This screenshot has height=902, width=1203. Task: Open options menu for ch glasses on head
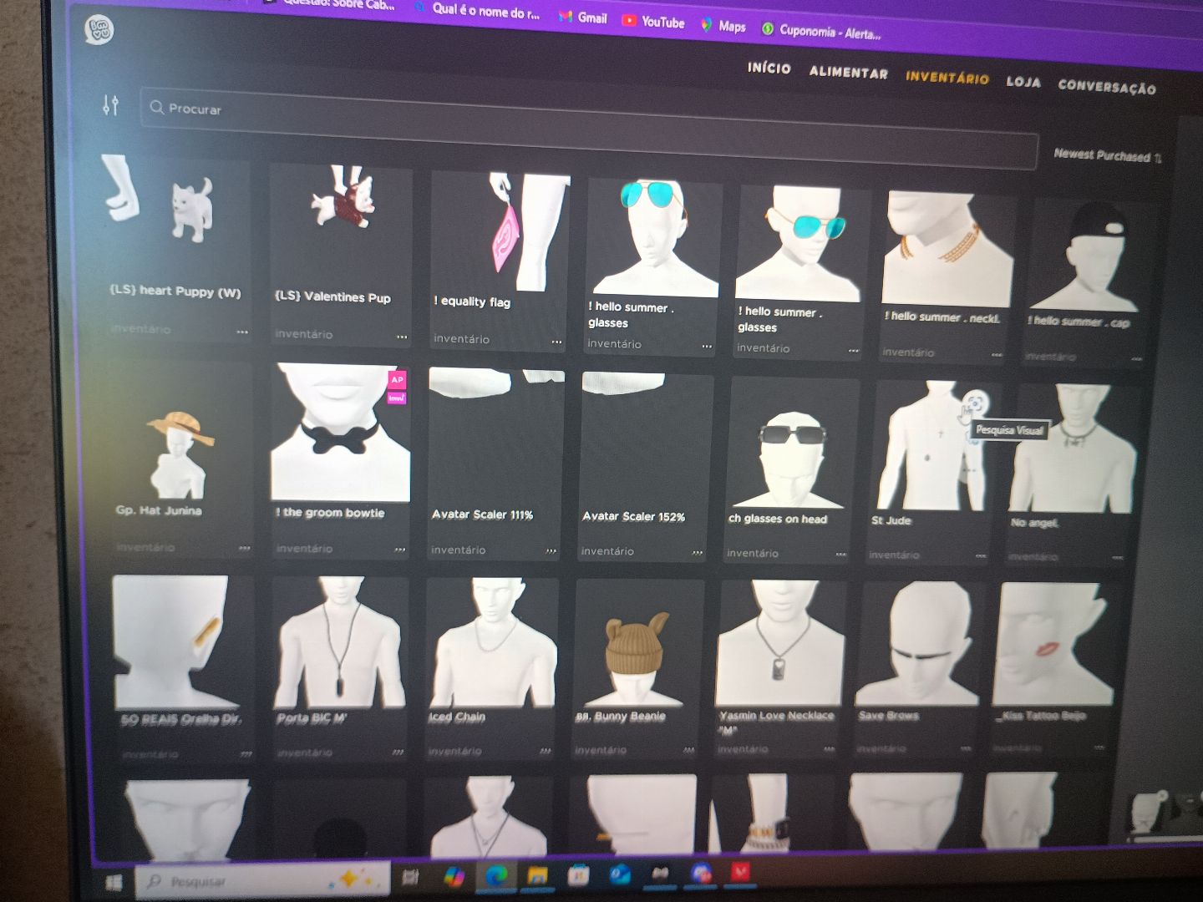(840, 555)
